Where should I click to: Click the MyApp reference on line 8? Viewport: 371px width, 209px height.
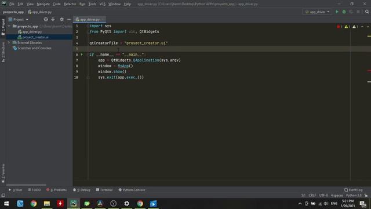point(123,66)
